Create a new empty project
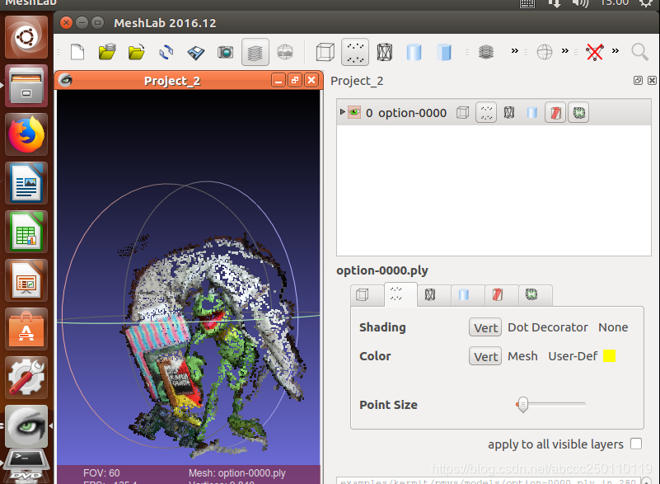Screen dimensions: 660x484 [77, 52]
